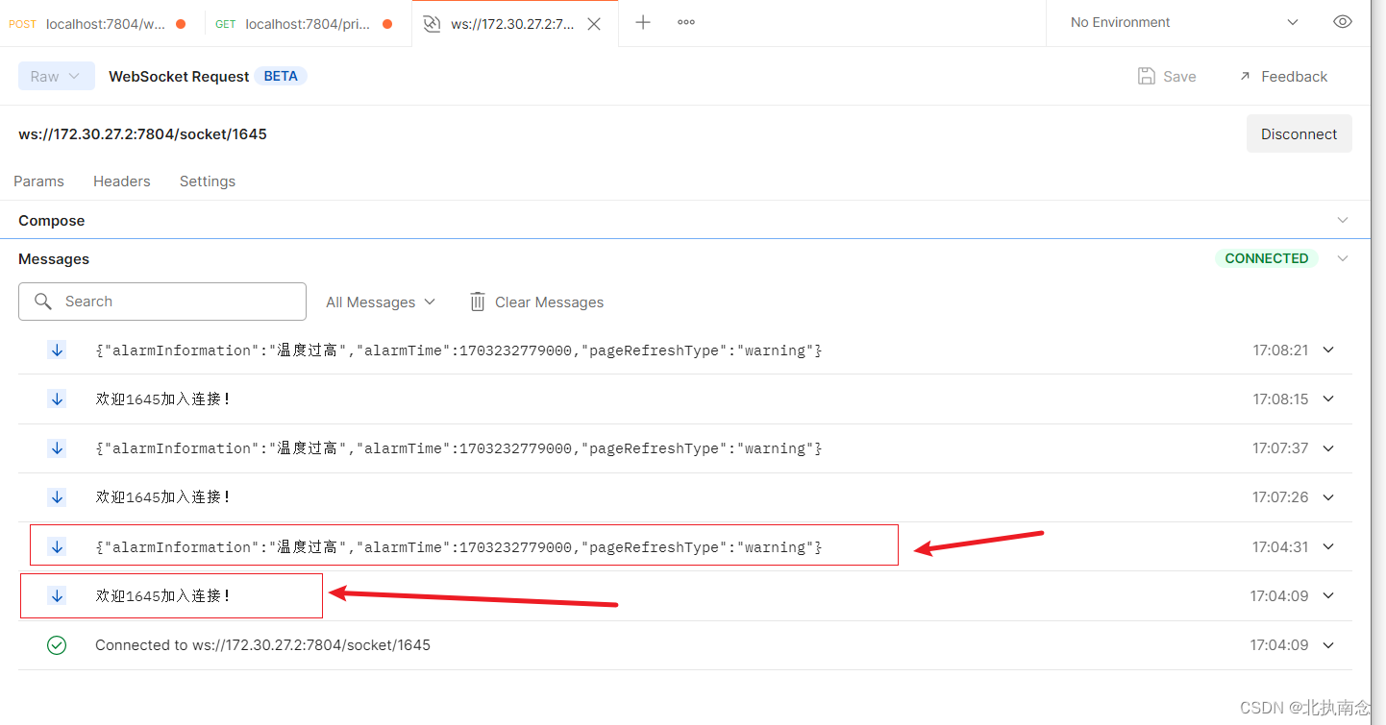Screen dimensions: 1386x725
Task: Select the 欢迎1645加入连接 message at 17:07:26
Action: (x=163, y=497)
